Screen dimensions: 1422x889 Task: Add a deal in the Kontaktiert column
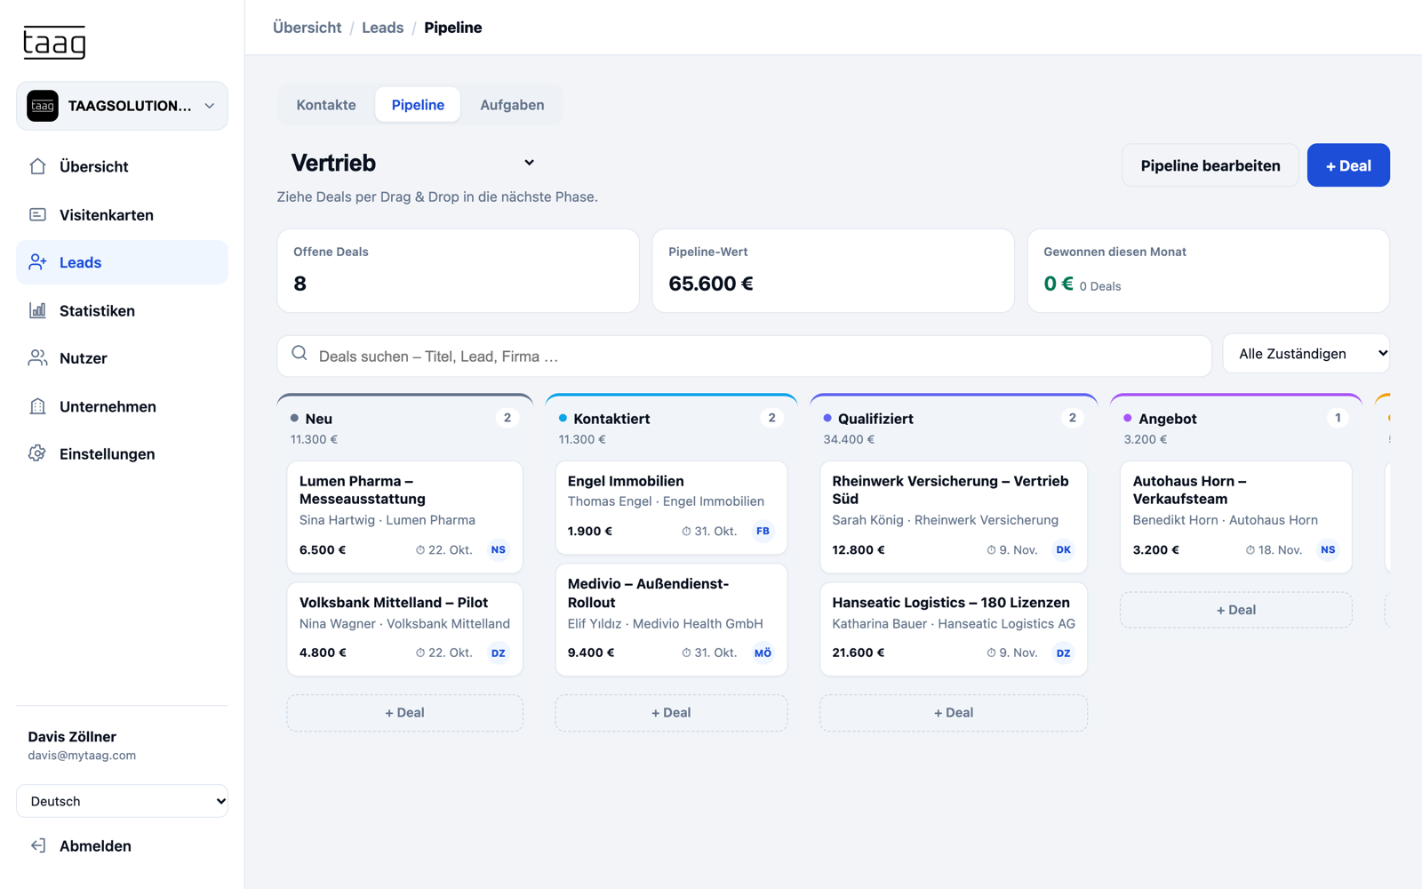[x=671, y=713]
